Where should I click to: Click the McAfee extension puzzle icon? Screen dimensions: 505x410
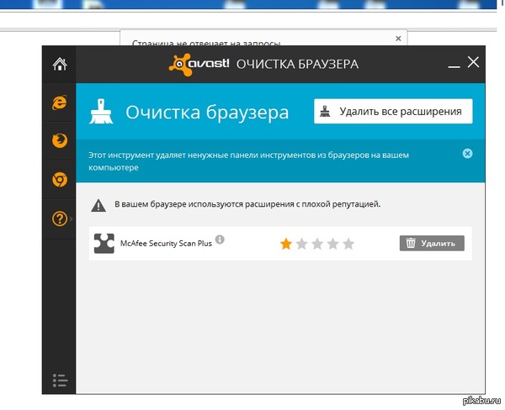point(104,243)
